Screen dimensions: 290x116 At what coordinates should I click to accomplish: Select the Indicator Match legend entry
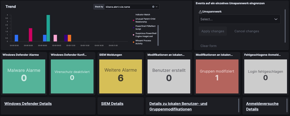tap(143, 14)
